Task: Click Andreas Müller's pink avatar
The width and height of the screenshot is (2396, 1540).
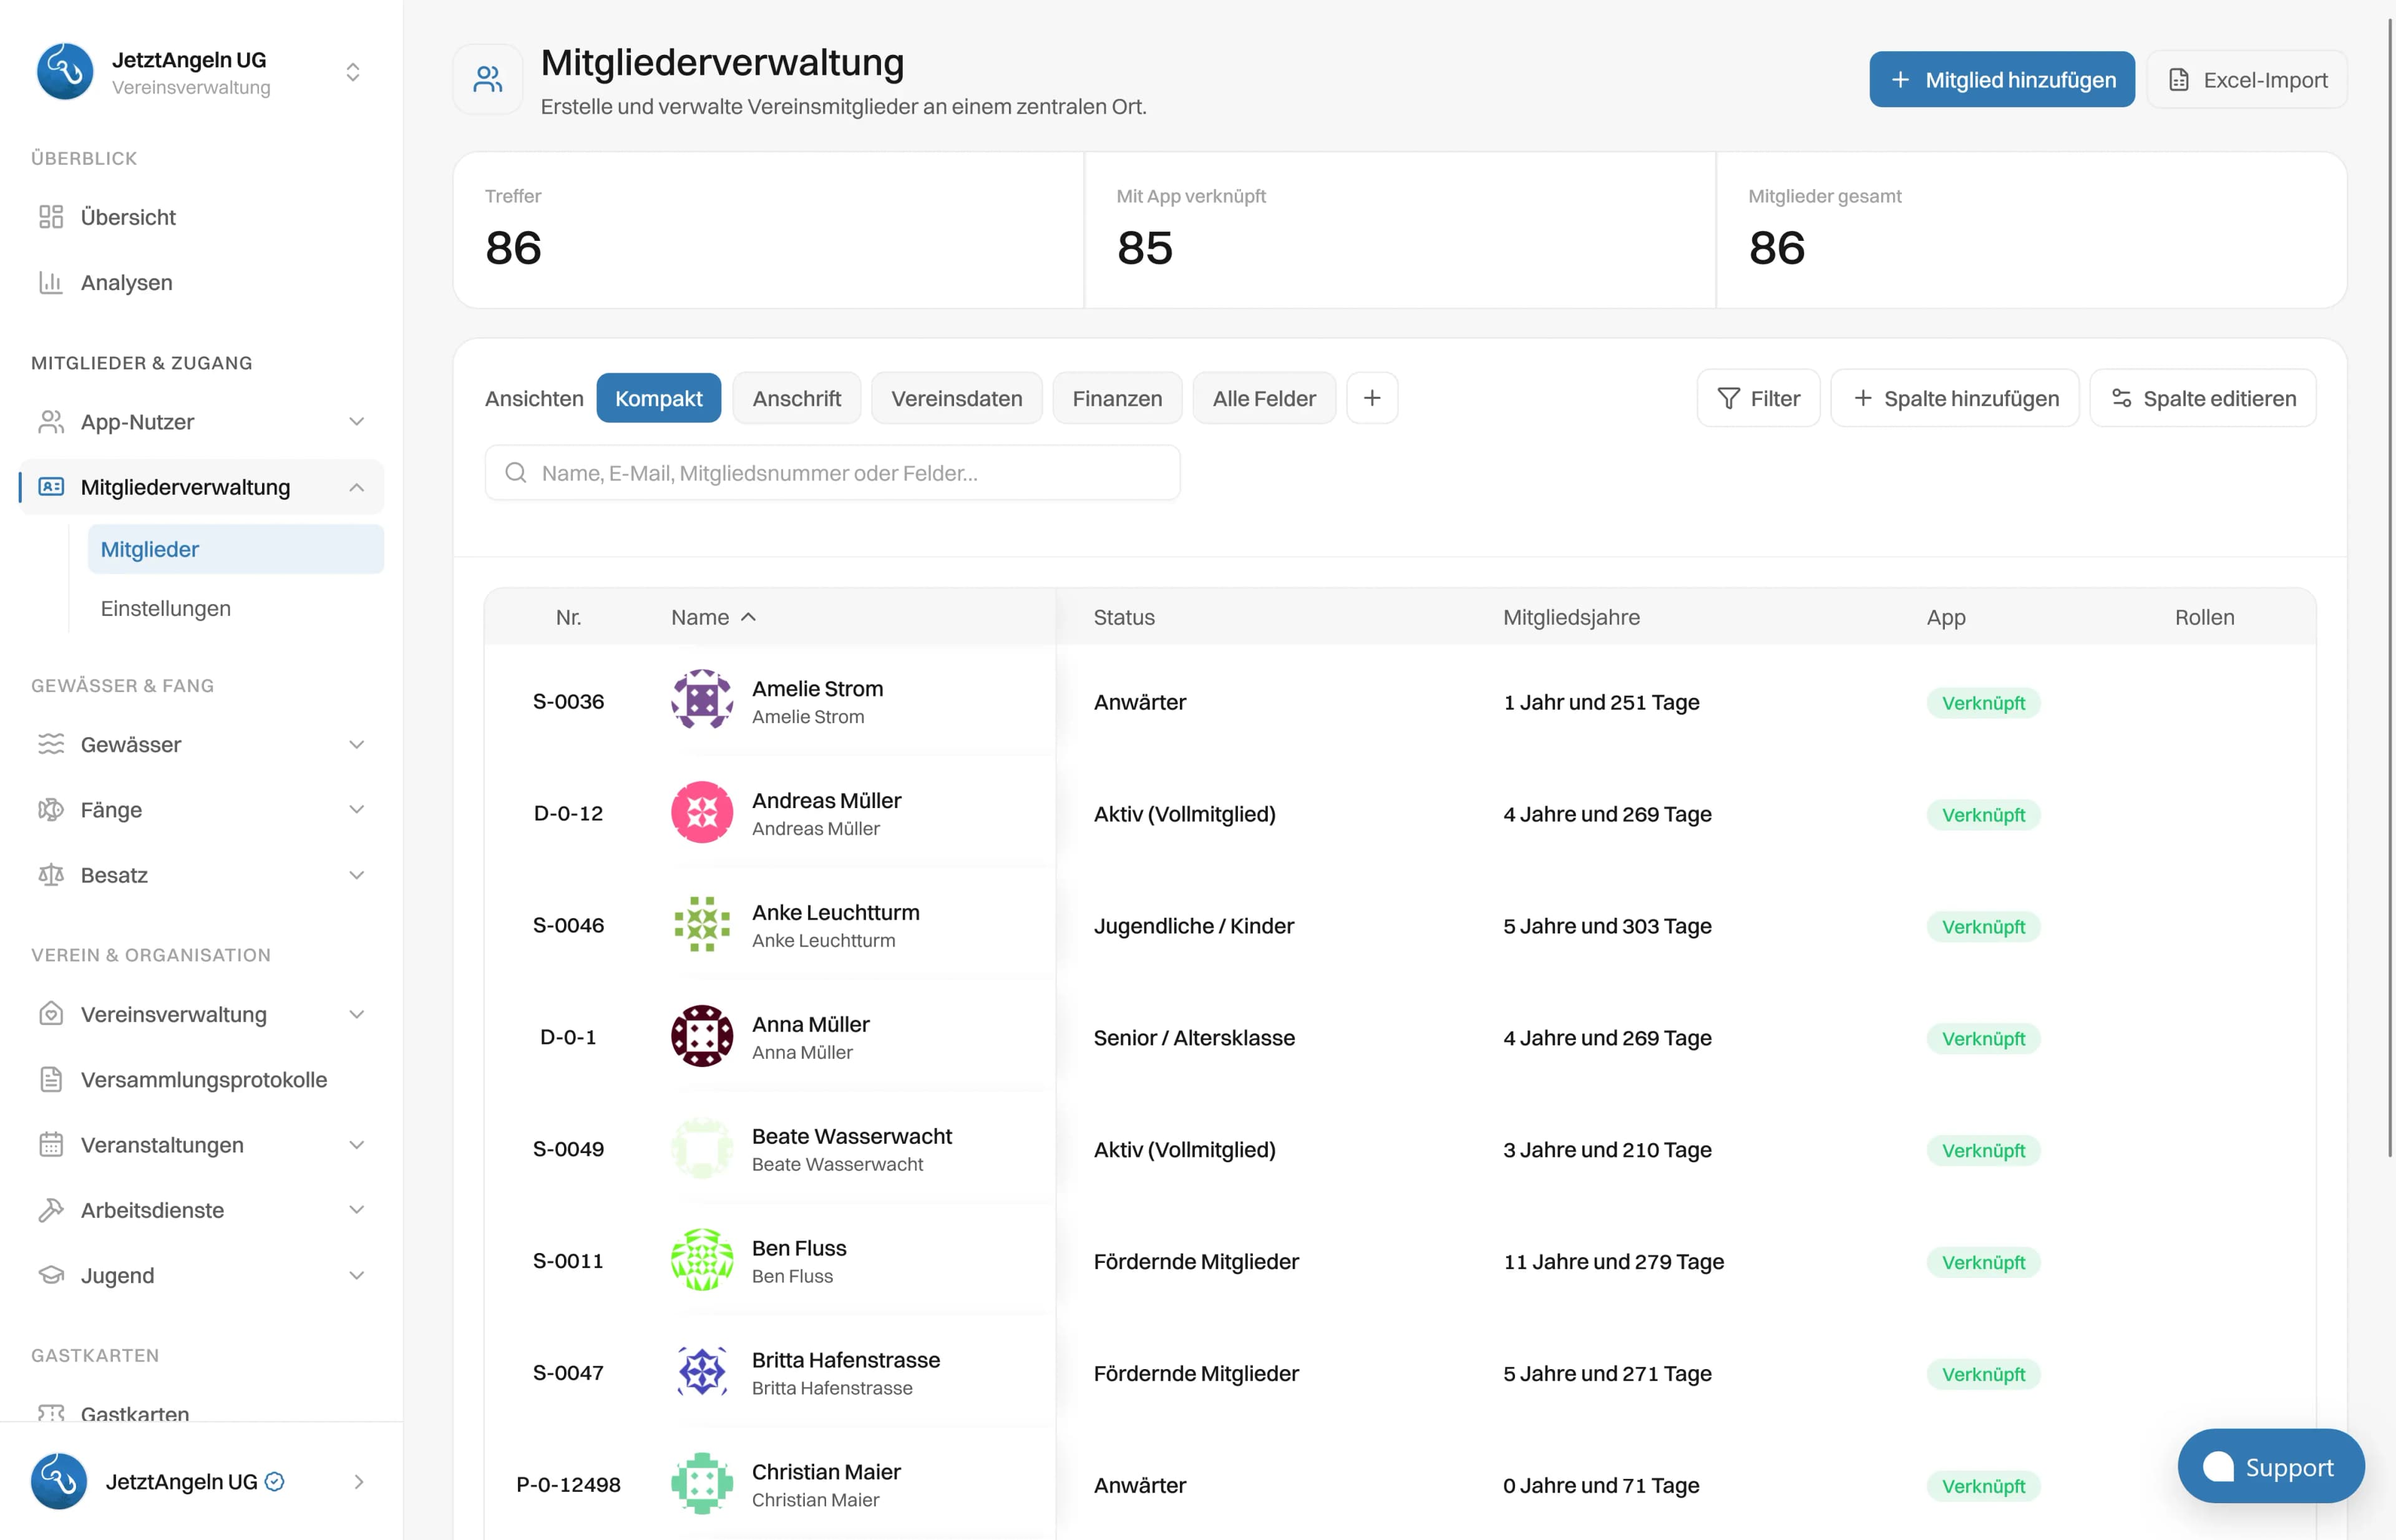Action: (x=702, y=812)
